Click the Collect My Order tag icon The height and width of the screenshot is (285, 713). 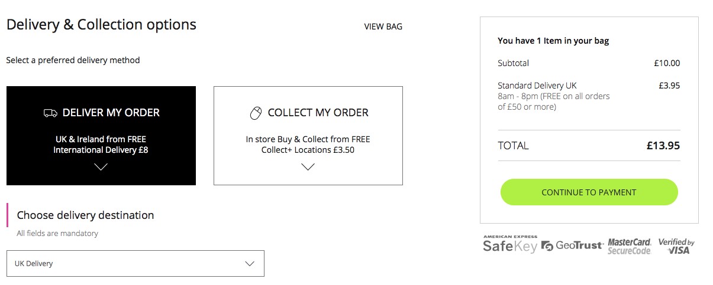[256, 113]
